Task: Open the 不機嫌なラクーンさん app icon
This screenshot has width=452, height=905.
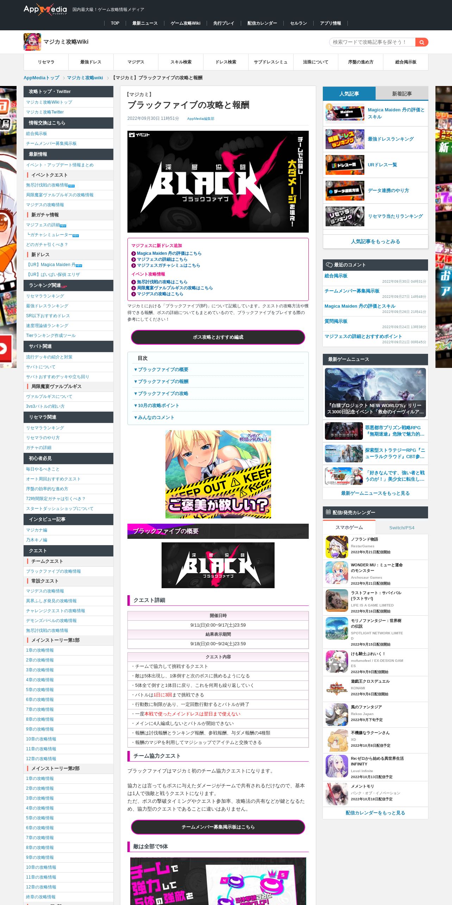Action: point(337,740)
